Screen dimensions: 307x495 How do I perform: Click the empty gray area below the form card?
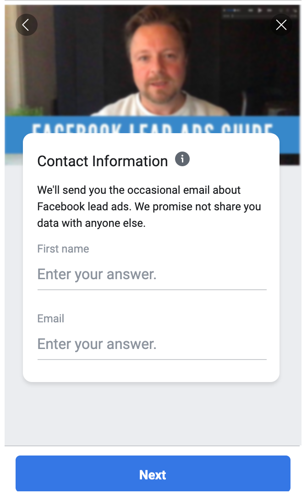pos(151,413)
